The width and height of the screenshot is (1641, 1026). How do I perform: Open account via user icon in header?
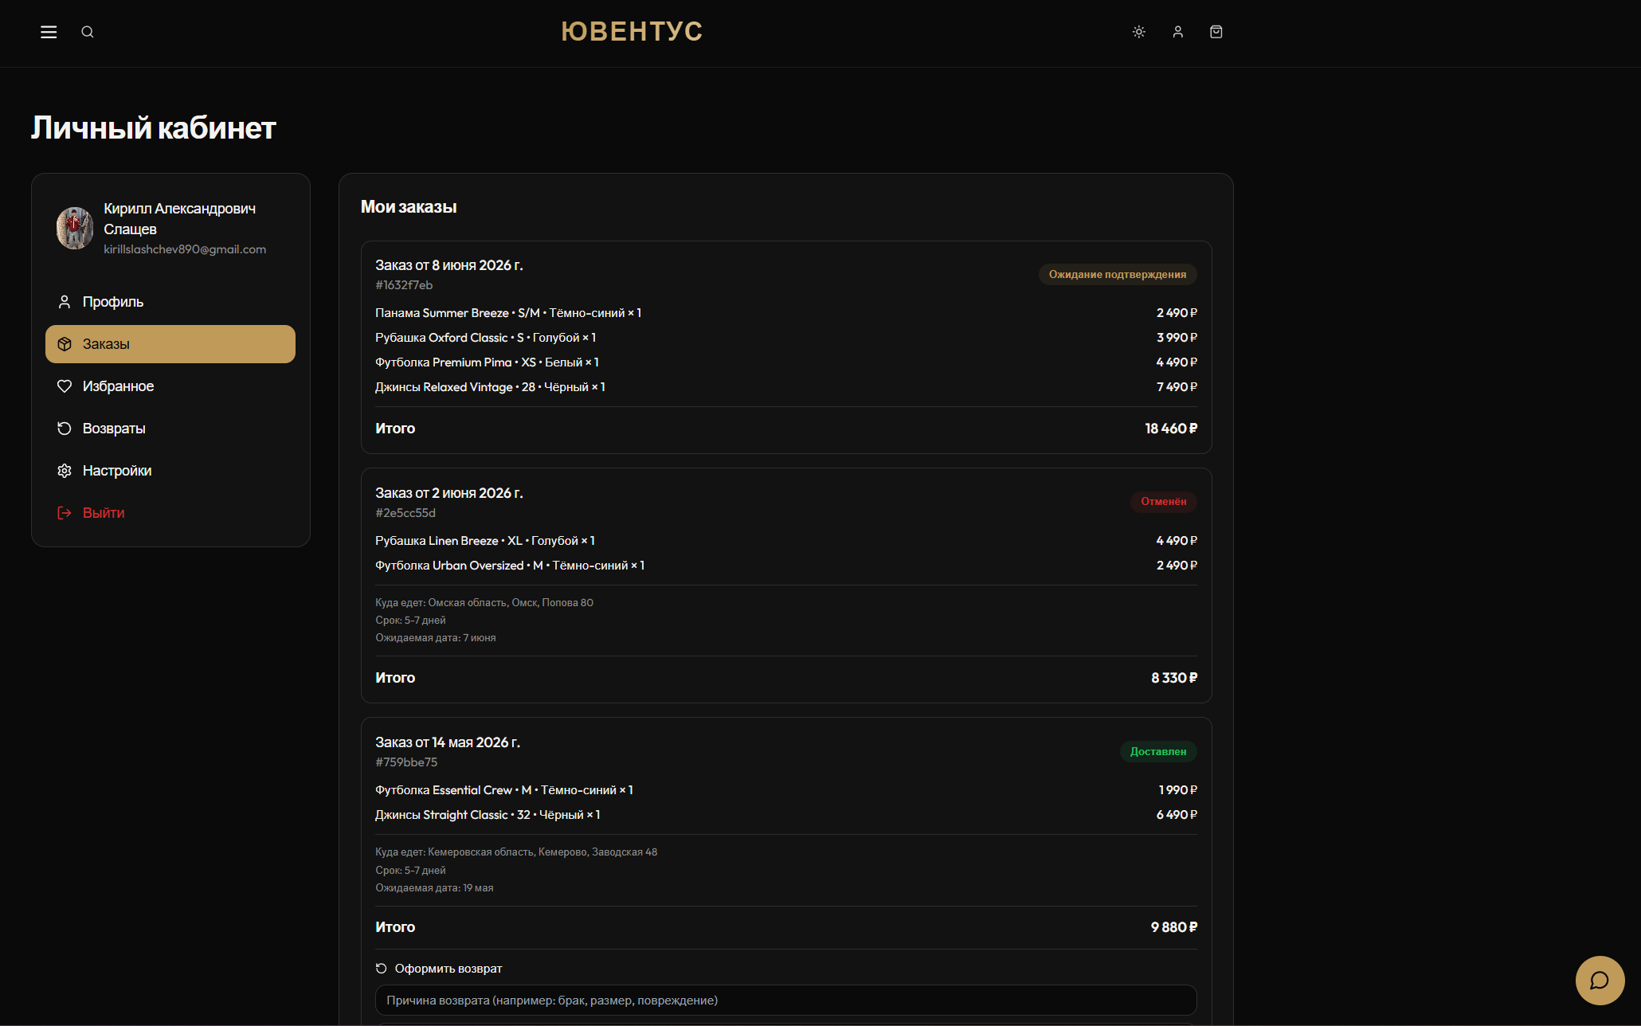(1178, 32)
